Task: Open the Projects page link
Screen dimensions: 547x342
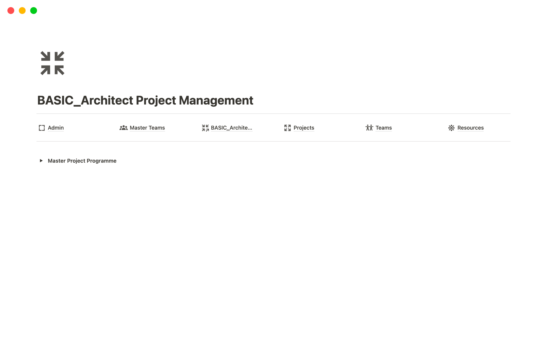Action: point(304,128)
